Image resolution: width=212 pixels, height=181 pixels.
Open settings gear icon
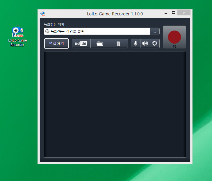[x=155, y=43]
